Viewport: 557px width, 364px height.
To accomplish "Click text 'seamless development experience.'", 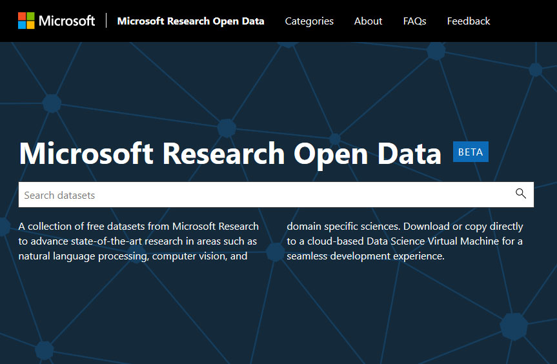I will pos(365,256).
